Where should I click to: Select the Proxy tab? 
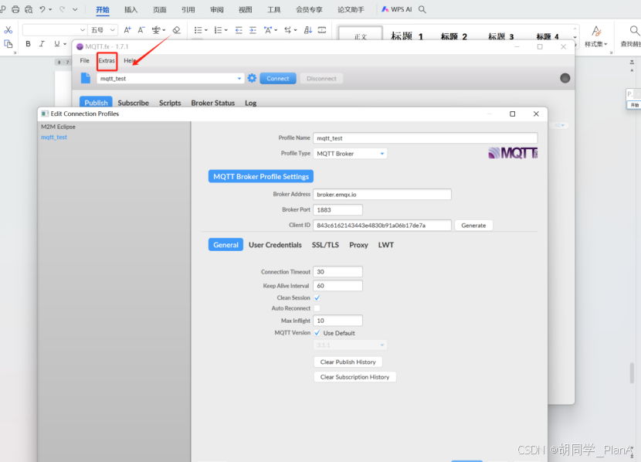point(358,245)
